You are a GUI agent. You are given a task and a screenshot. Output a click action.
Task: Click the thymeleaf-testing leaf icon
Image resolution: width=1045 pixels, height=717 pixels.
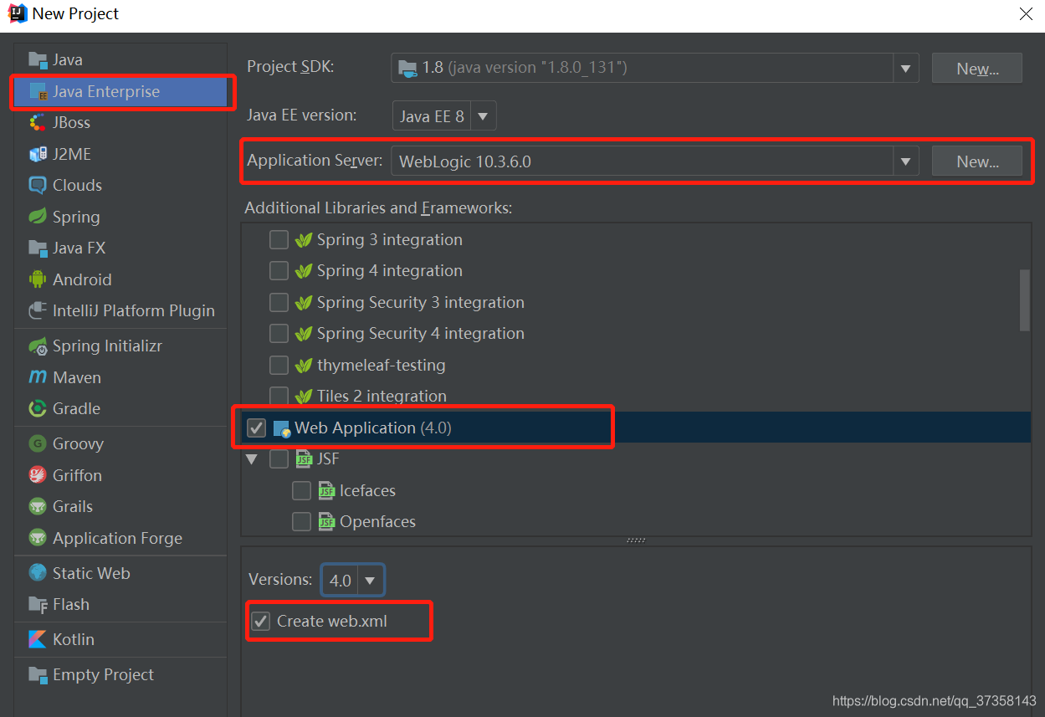click(304, 366)
